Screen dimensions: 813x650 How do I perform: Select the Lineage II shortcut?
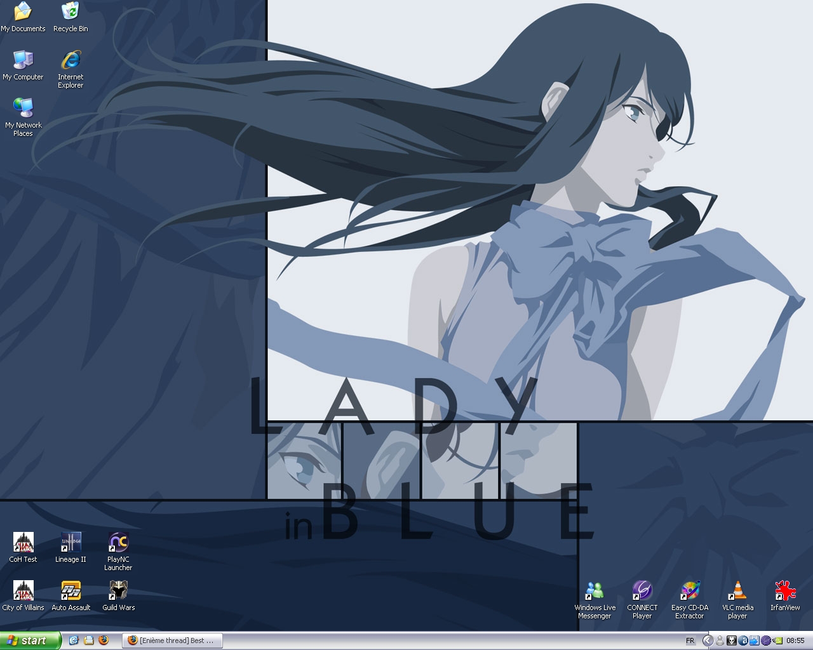pos(71,548)
